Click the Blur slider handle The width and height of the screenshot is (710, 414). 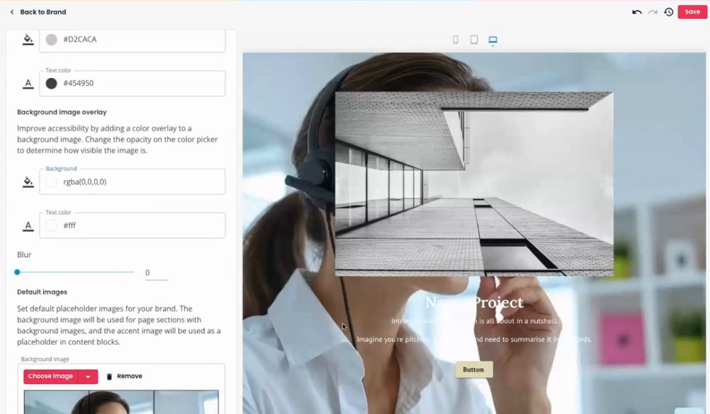(x=18, y=272)
